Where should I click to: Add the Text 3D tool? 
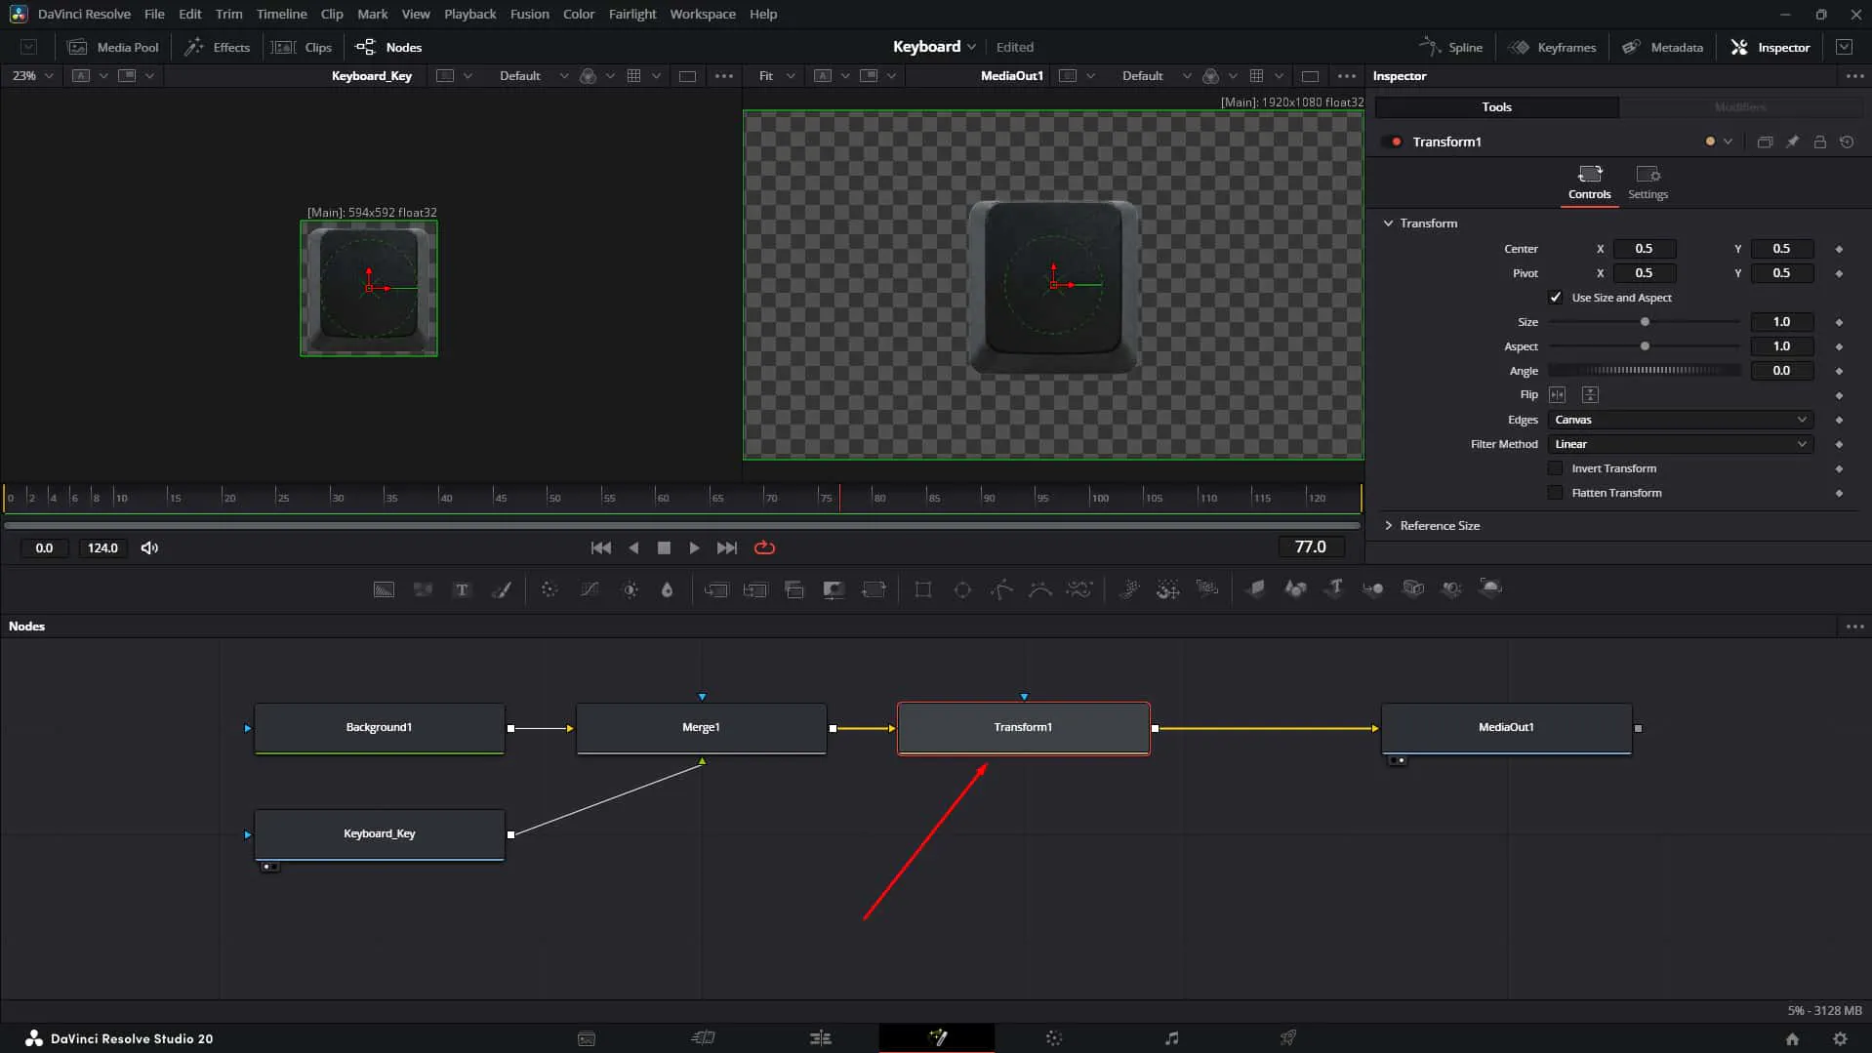[x=1334, y=587]
